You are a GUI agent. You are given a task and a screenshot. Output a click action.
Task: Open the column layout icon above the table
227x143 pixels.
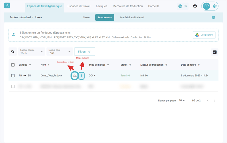pyautogui.click(x=215, y=52)
